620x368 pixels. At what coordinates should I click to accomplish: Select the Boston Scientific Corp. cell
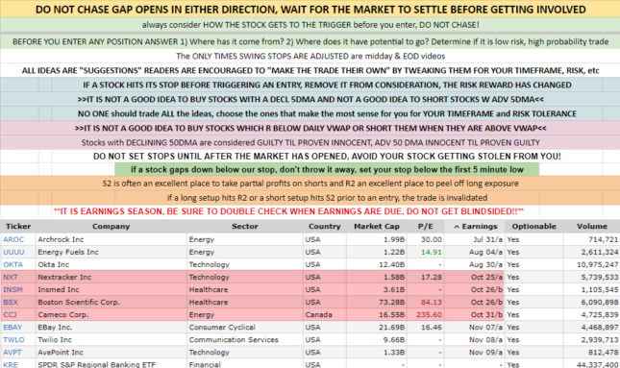pyautogui.click(x=112, y=303)
